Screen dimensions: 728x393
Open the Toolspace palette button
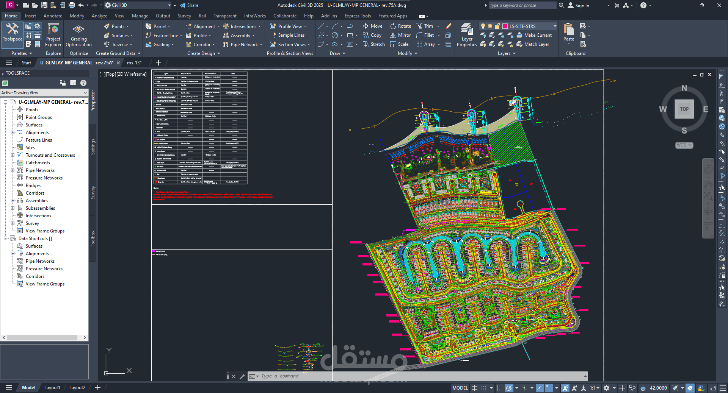point(13,33)
